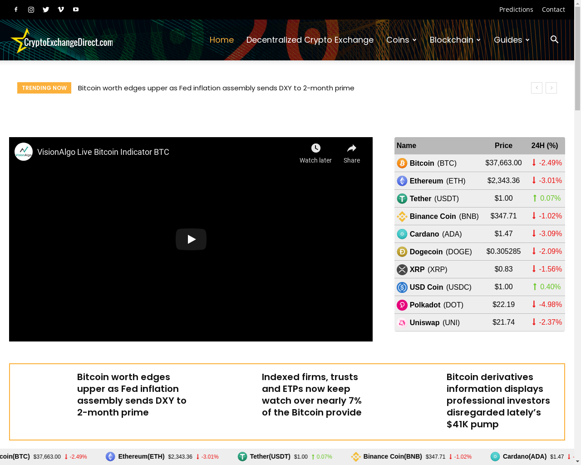Click Tether icon in bottom ticker

(242, 456)
